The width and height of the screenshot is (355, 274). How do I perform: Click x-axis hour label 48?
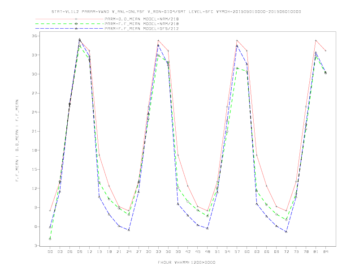click(208, 252)
